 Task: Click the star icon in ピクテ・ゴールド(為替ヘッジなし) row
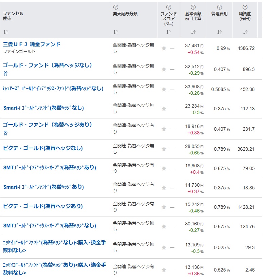click(164, 149)
